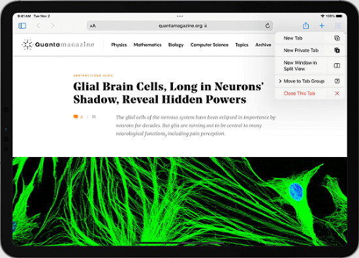The image size is (359, 258).
Task: Go forward to next page
Action: point(53,25)
